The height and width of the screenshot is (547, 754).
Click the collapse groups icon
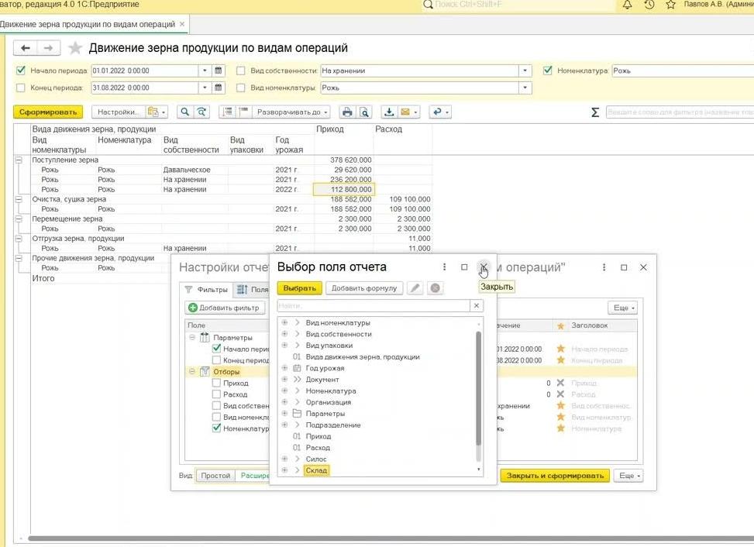tap(244, 112)
